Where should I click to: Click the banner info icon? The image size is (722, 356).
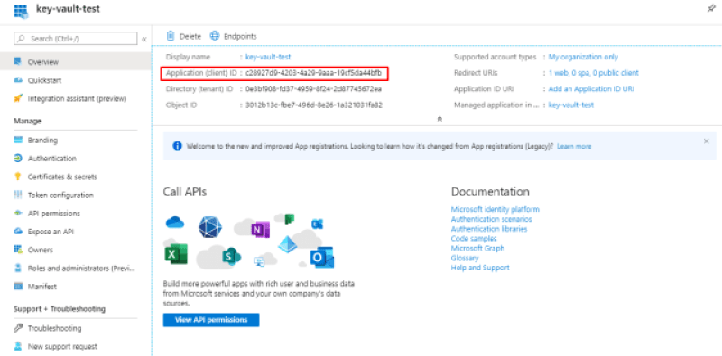click(177, 146)
